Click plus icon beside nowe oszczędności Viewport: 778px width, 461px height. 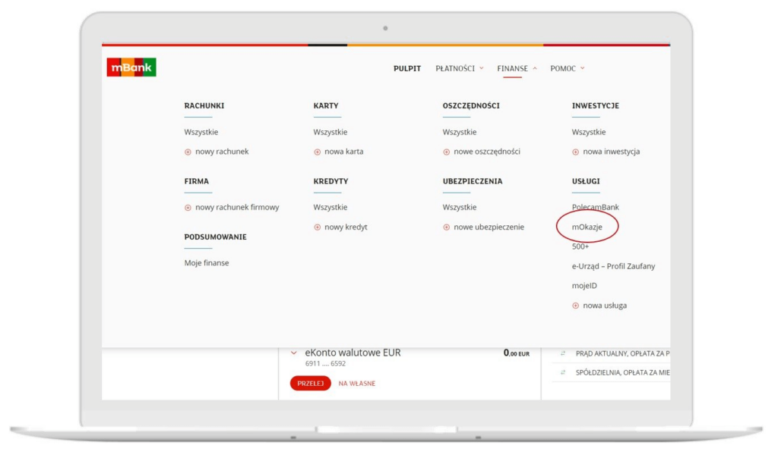click(447, 152)
